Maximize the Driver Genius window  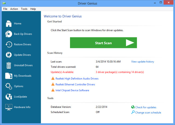161,2
